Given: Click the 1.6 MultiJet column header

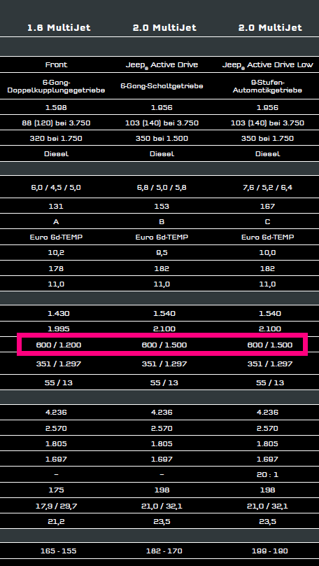Looking at the screenshot, I should point(59,27).
